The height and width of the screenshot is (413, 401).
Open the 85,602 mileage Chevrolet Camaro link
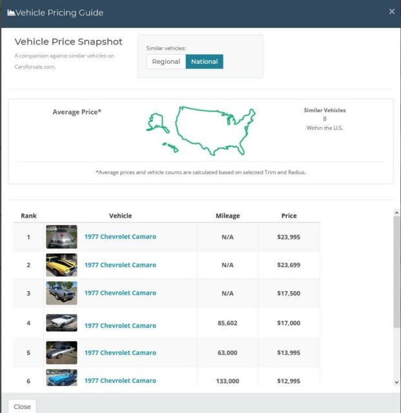pyautogui.click(x=120, y=325)
